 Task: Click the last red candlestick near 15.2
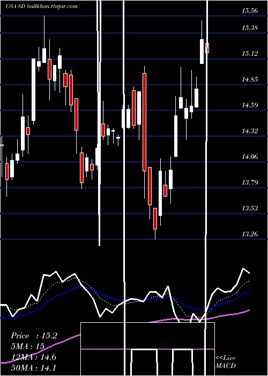(207, 48)
